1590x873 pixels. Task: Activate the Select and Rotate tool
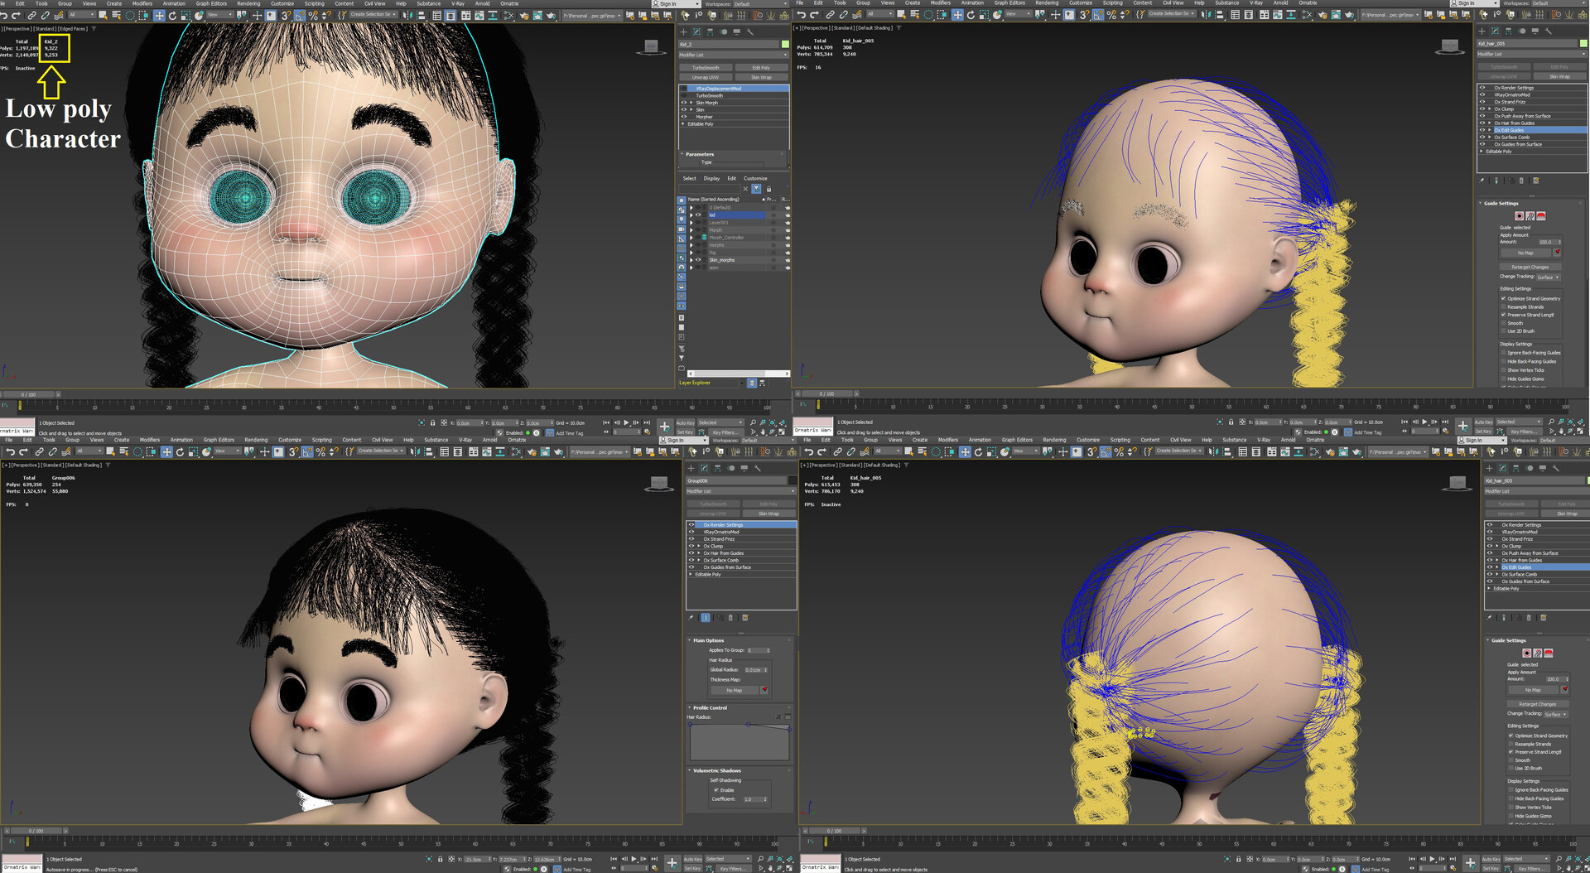(172, 14)
